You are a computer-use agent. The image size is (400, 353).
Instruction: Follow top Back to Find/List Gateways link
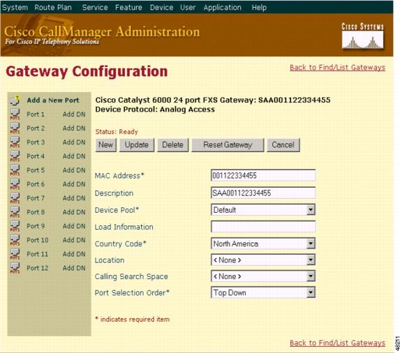click(337, 68)
